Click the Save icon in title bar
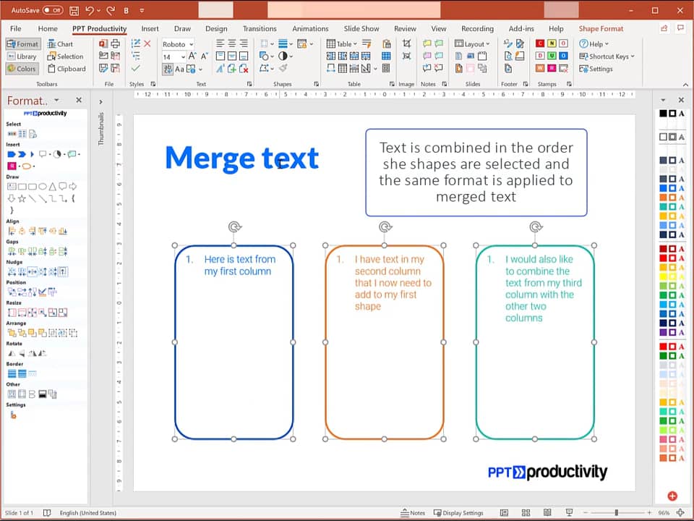The image size is (694, 521). pos(74,11)
